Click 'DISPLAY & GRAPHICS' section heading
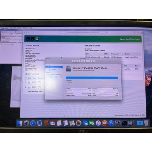Viewport: 152px width, 152px height. (92, 46)
